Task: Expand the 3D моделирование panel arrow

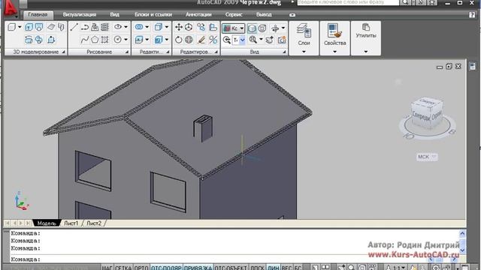Action: 63,52
